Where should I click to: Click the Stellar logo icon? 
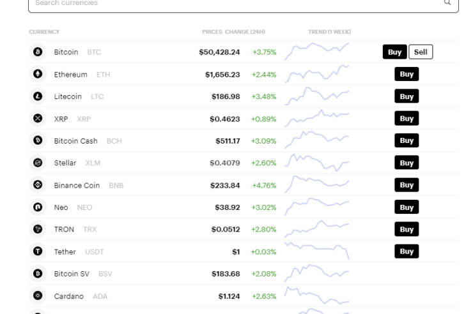(38, 163)
